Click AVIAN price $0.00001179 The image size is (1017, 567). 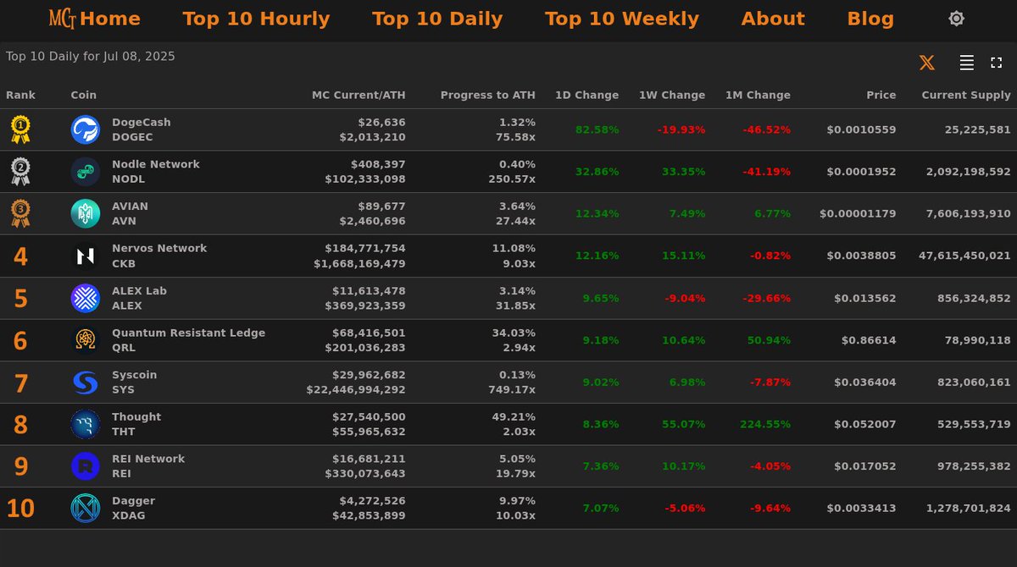858,214
